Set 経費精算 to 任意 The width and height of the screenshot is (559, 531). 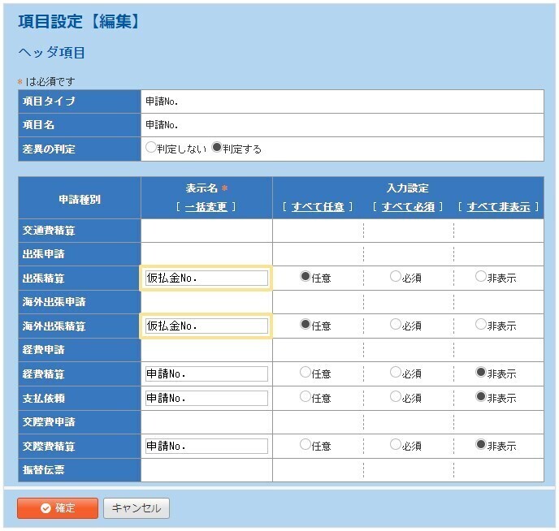point(305,373)
